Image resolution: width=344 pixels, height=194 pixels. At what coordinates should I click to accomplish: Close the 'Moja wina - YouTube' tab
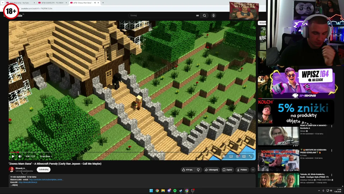click(34, 3)
